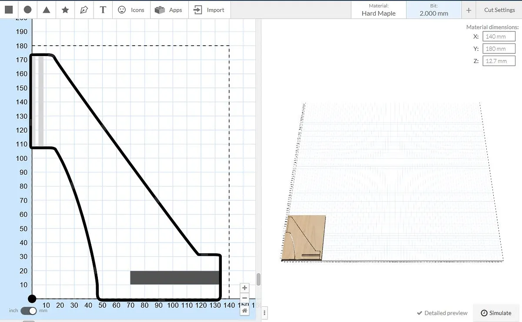Viewport: 522px width, 322px height.
Task: Zoom in on the canvas with the plus icon
Action: (245, 288)
